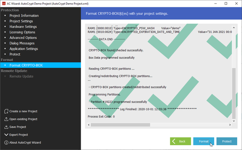Maximize the AC Wizard window
Image resolution: width=242 pixels, height=150 pixels.
226,4
